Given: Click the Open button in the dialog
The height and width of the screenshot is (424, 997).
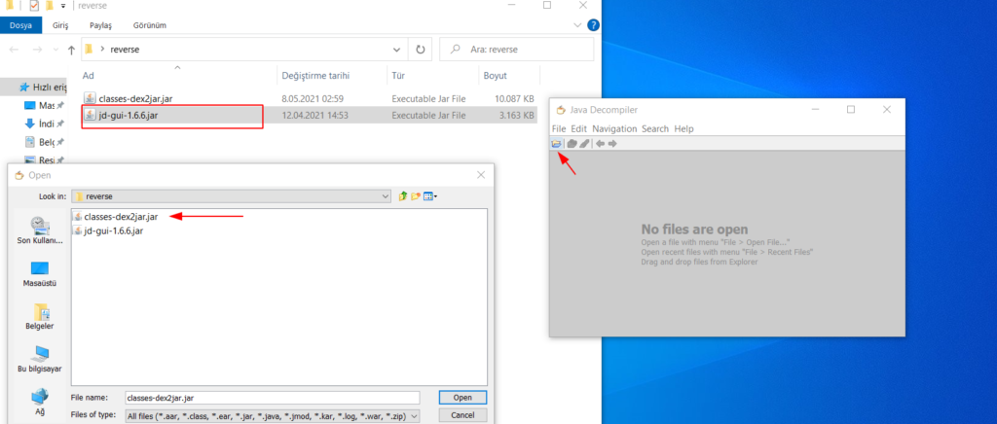Looking at the screenshot, I should [462, 398].
